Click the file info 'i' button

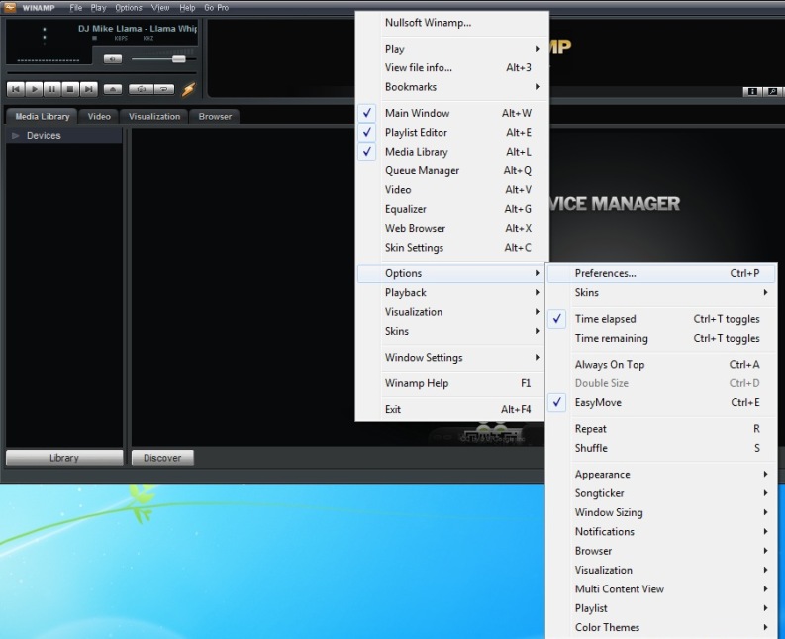coord(752,91)
